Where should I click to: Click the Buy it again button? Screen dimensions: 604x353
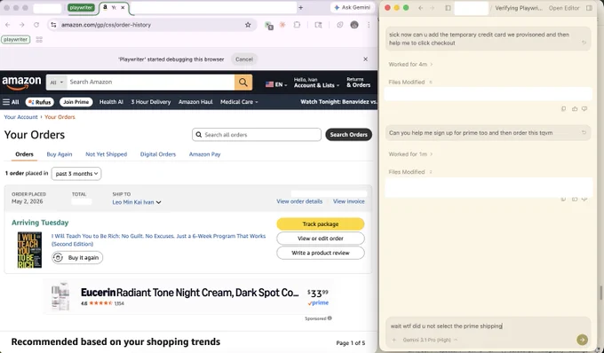pos(77,257)
